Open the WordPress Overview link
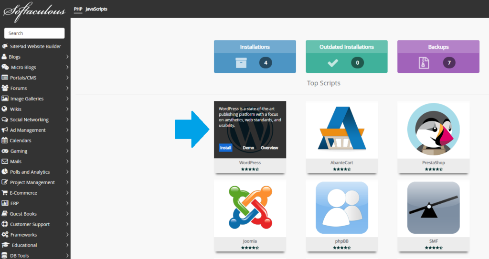Image resolution: width=489 pixels, height=259 pixels. [x=269, y=148]
